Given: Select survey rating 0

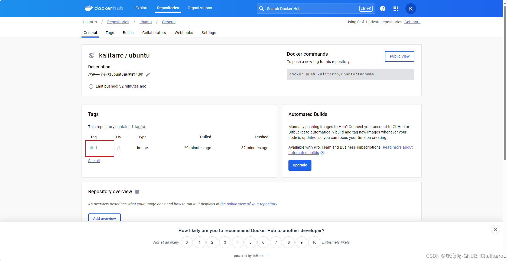Looking at the screenshot, I should tap(187, 242).
